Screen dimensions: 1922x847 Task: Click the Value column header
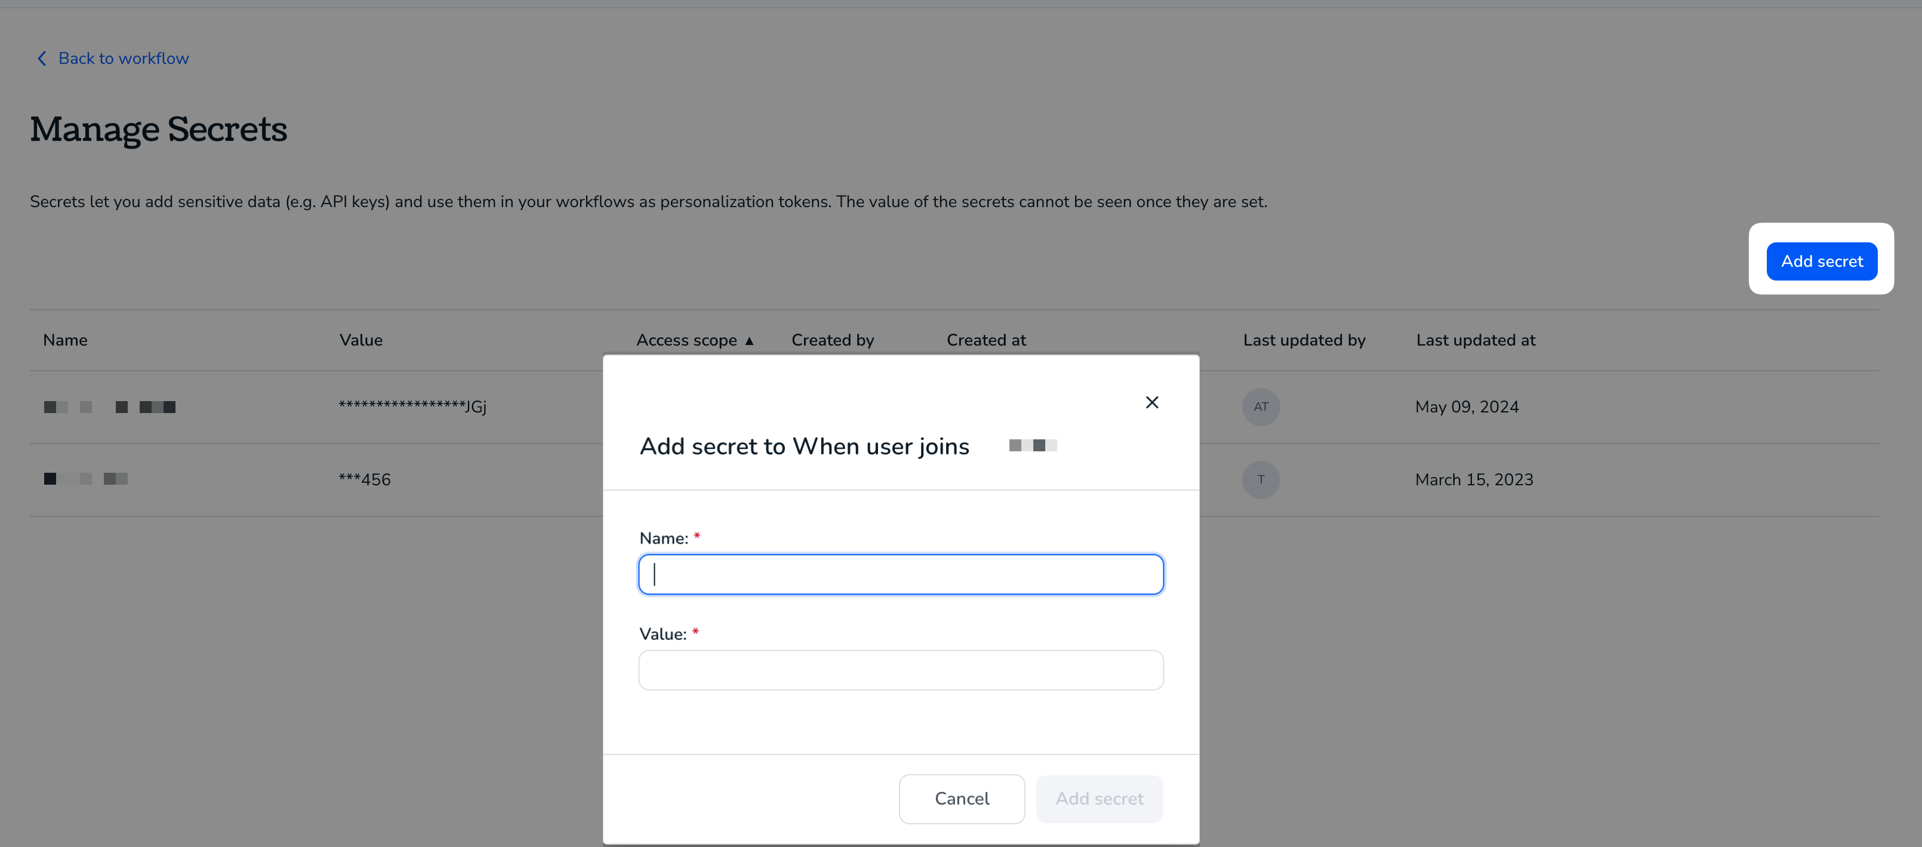(361, 340)
